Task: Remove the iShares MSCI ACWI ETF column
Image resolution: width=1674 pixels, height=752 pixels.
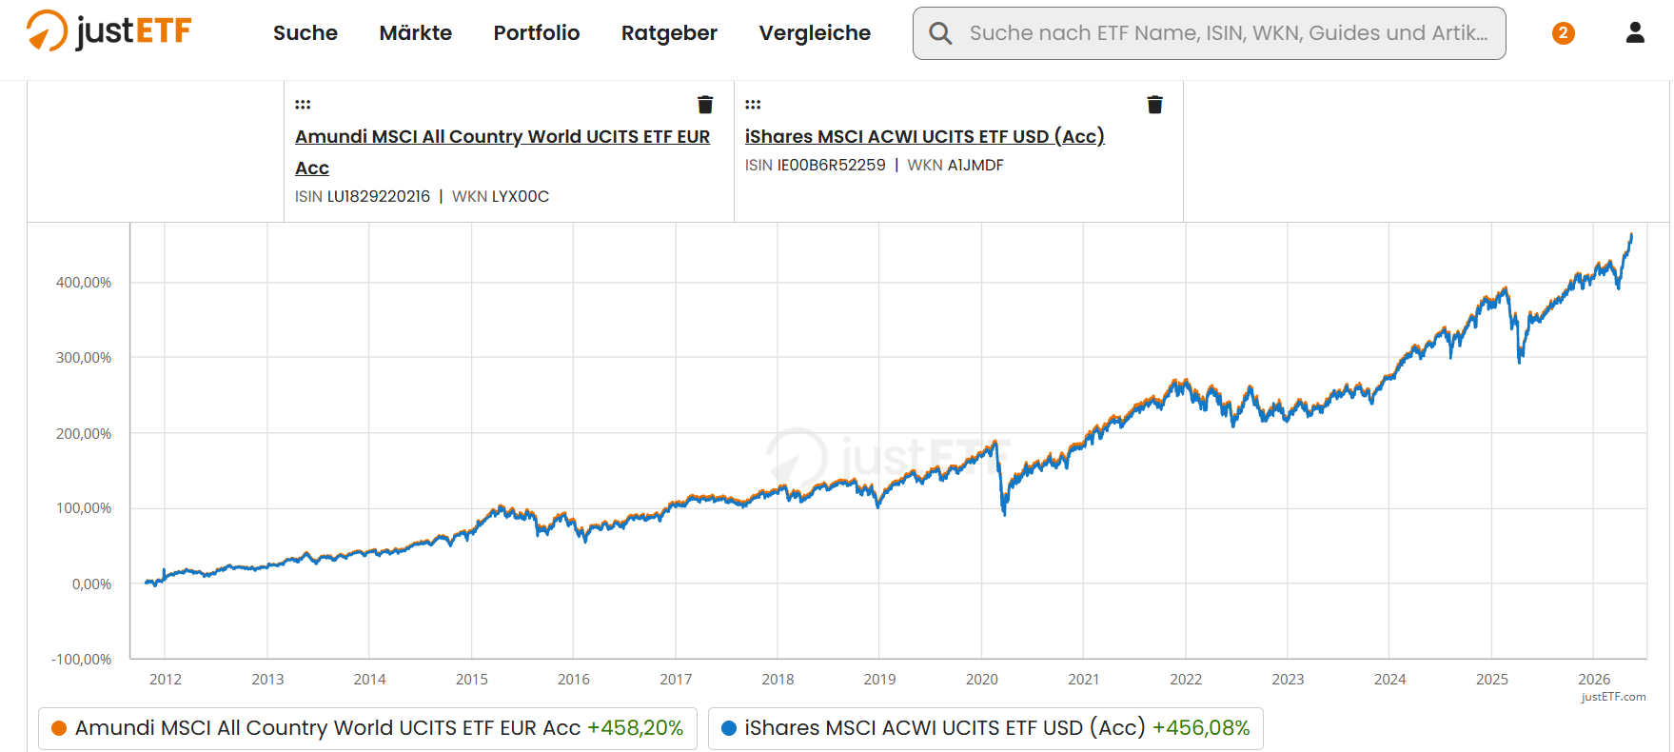Action: click(1154, 105)
